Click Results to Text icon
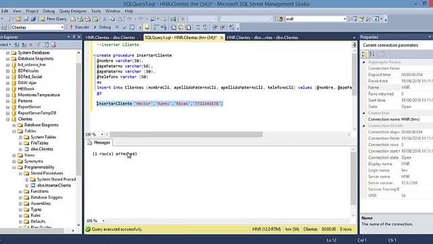The height and width of the screenshot is (244, 433). (x=173, y=27)
